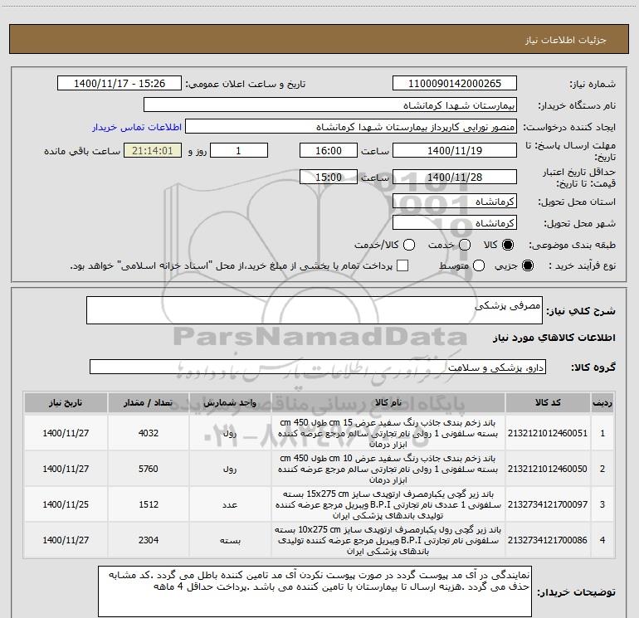The height and width of the screenshot is (618, 639).
Task: Select the جزیی purchase type radio
Action: 527,265
